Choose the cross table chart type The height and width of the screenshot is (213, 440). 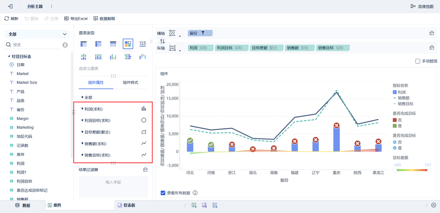pyautogui.click(x=98, y=44)
